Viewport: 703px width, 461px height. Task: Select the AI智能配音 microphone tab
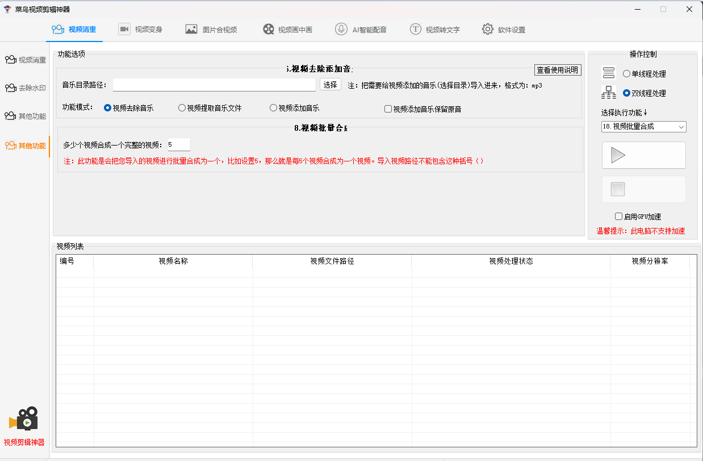(361, 30)
